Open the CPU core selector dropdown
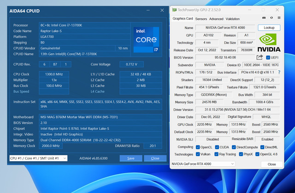Viewport: 295px width, 193px height. (38, 158)
